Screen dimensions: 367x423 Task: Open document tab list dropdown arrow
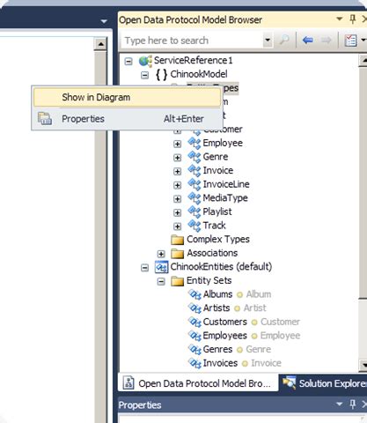coord(104,21)
